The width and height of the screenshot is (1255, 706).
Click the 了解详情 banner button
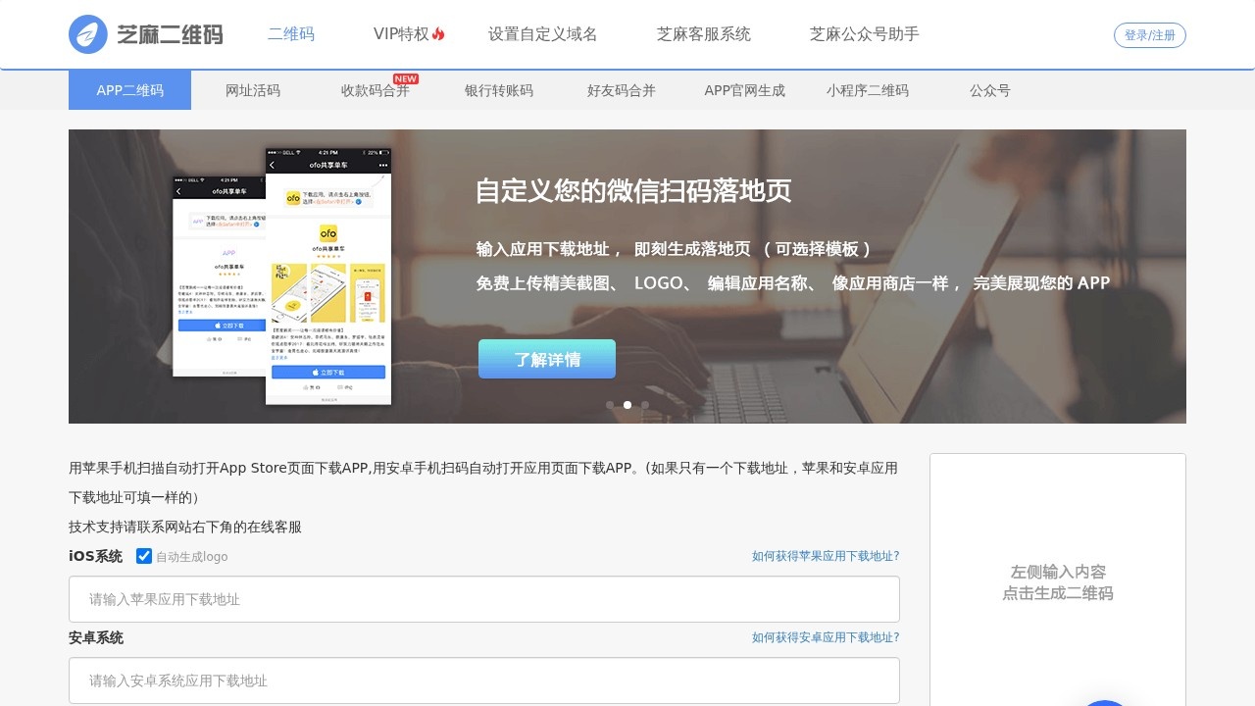coord(547,359)
